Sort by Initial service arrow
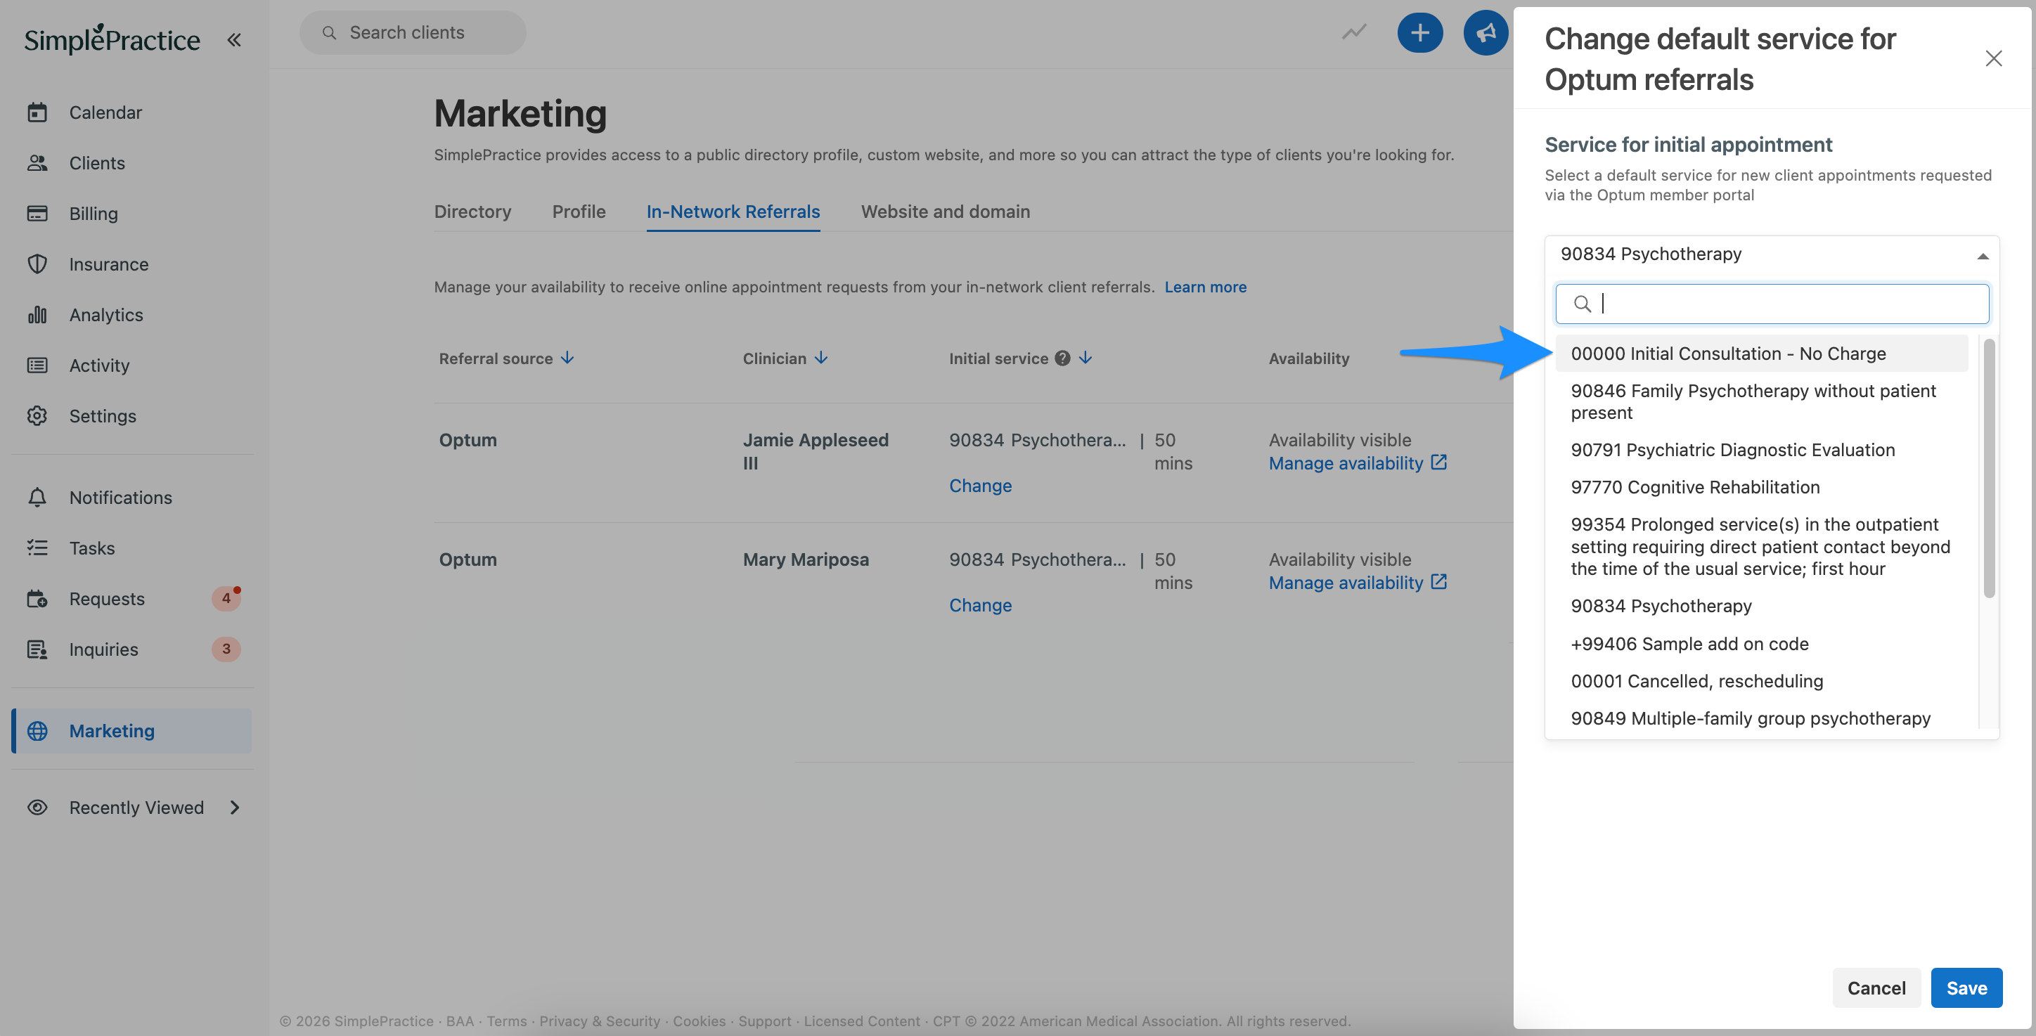This screenshot has height=1036, width=2036. (x=1085, y=358)
